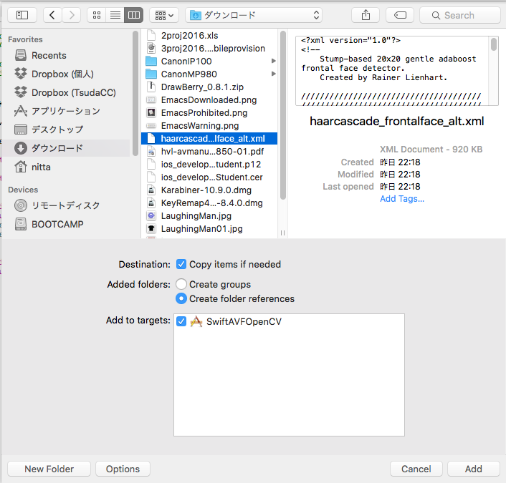Screen dimensions: 506x483
Task: Click the Add Tags… link
Action: point(401,198)
